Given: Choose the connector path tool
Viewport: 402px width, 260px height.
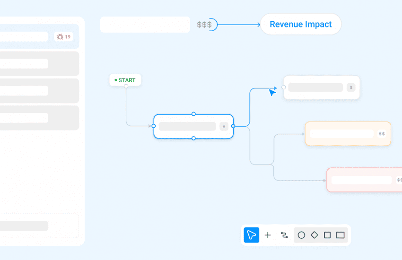Looking at the screenshot, I should [284, 235].
